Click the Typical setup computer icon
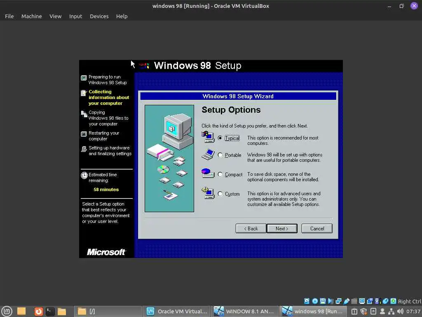 [x=208, y=137]
